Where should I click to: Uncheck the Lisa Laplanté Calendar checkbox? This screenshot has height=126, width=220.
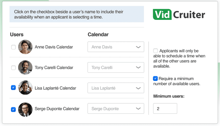coord(13,88)
